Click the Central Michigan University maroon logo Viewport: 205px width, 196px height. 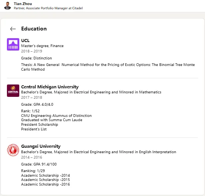[13, 91]
